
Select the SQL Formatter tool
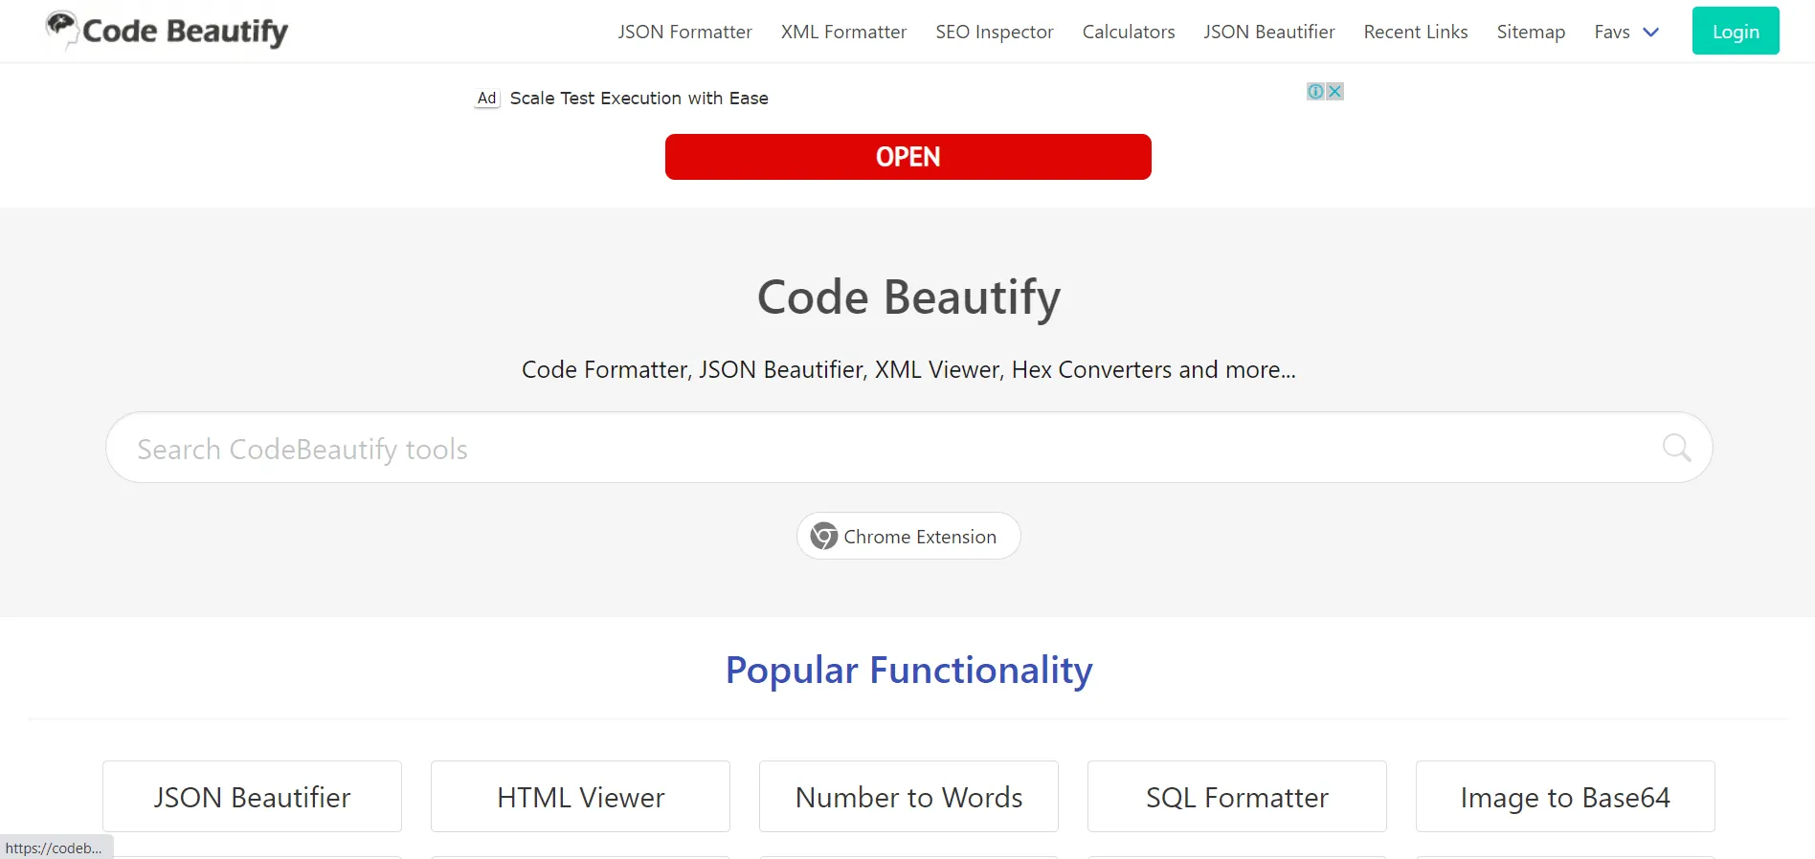click(1237, 796)
